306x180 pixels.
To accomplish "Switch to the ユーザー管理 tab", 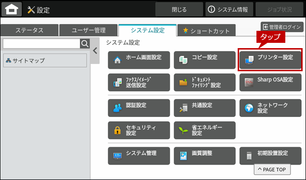I will [x=89, y=30].
